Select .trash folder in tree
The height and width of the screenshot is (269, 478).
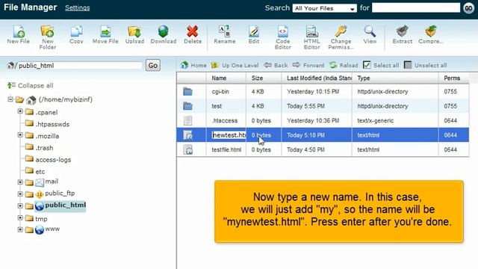click(44, 148)
